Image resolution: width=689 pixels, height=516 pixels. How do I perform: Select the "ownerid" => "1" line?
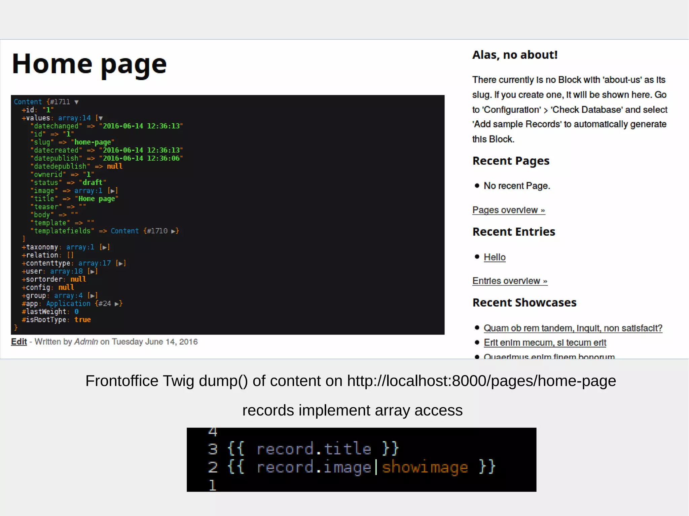[x=62, y=174]
